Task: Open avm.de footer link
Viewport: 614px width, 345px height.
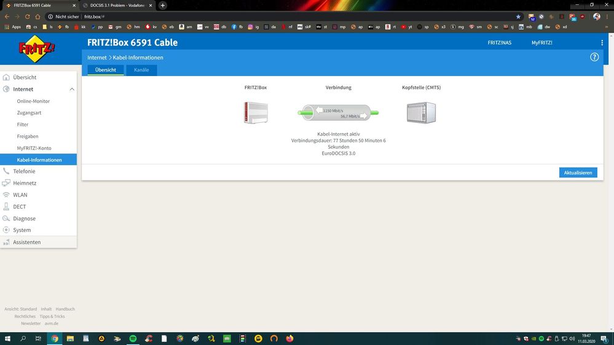Action: coord(51,324)
